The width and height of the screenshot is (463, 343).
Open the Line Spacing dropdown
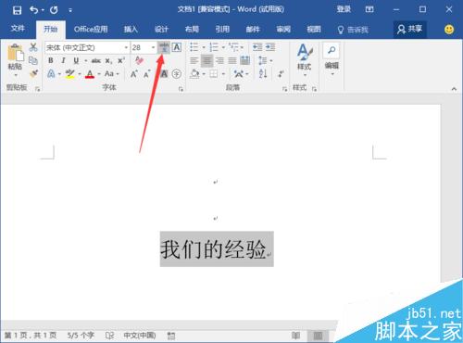tap(265, 60)
